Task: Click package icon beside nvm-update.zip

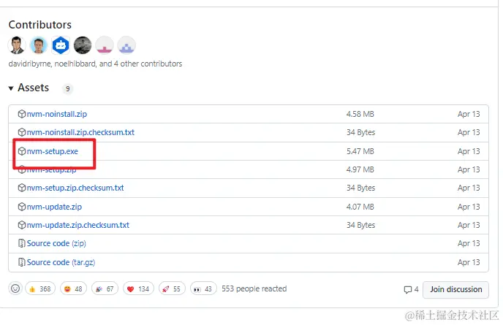Action: [21, 207]
